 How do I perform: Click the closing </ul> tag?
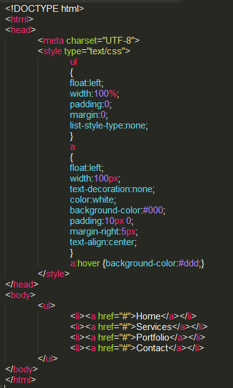pyautogui.click(x=48, y=359)
